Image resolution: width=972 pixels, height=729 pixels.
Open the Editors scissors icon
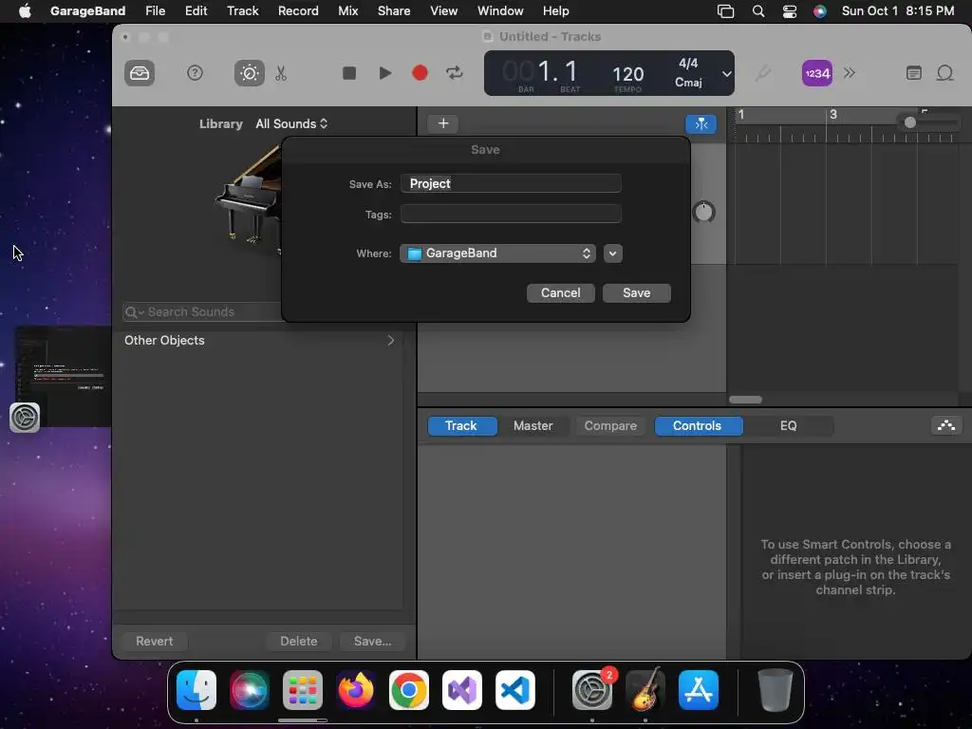[x=281, y=74]
